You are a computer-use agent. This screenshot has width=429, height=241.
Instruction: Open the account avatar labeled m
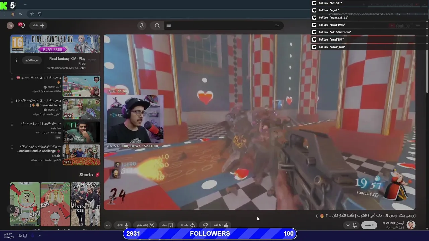10,25
